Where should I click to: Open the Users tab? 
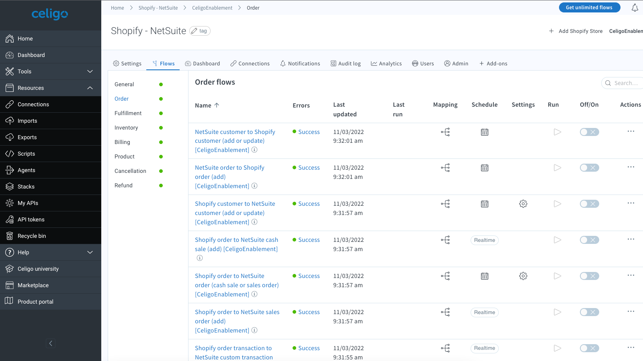pyautogui.click(x=423, y=63)
